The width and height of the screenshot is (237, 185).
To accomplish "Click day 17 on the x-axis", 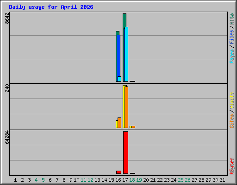I will point(125,180).
